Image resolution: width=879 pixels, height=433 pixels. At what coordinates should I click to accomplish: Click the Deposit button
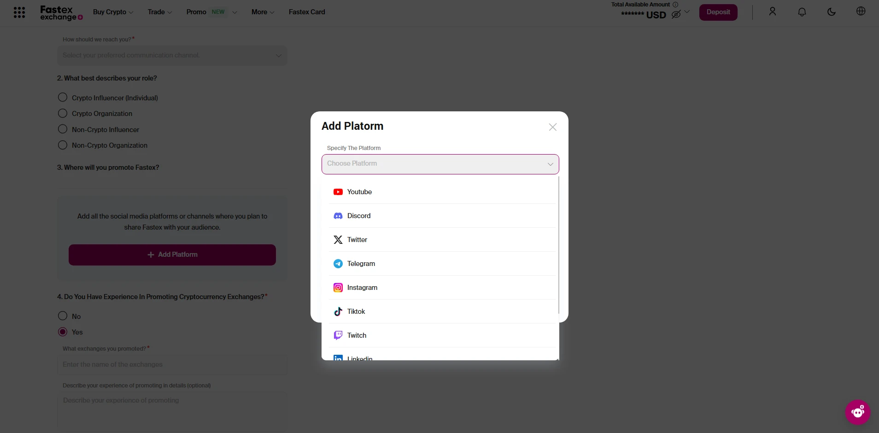click(x=718, y=12)
